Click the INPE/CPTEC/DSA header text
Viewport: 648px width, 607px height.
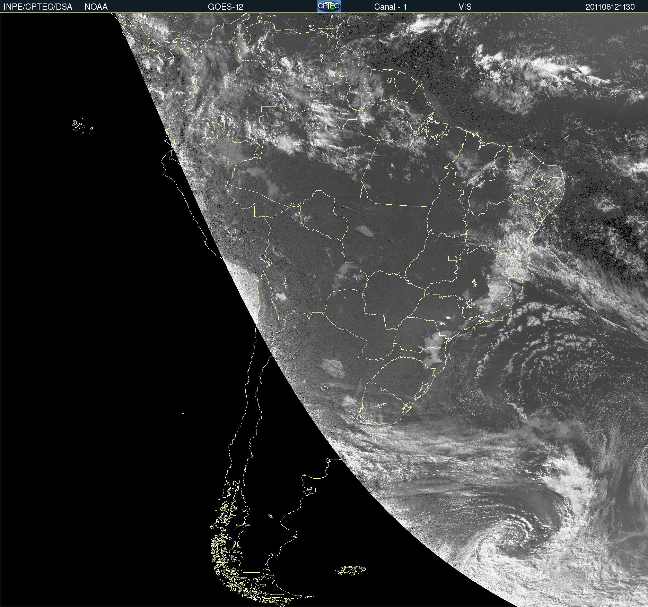tap(38, 7)
